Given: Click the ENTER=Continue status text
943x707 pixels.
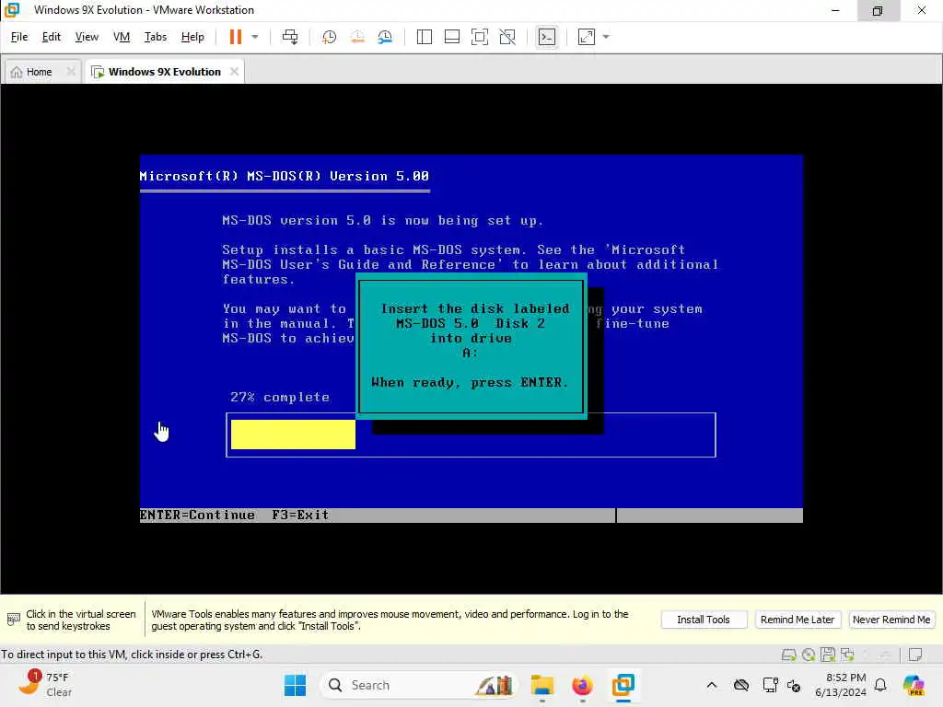Looking at the screenshot, I should click(197, 515).
